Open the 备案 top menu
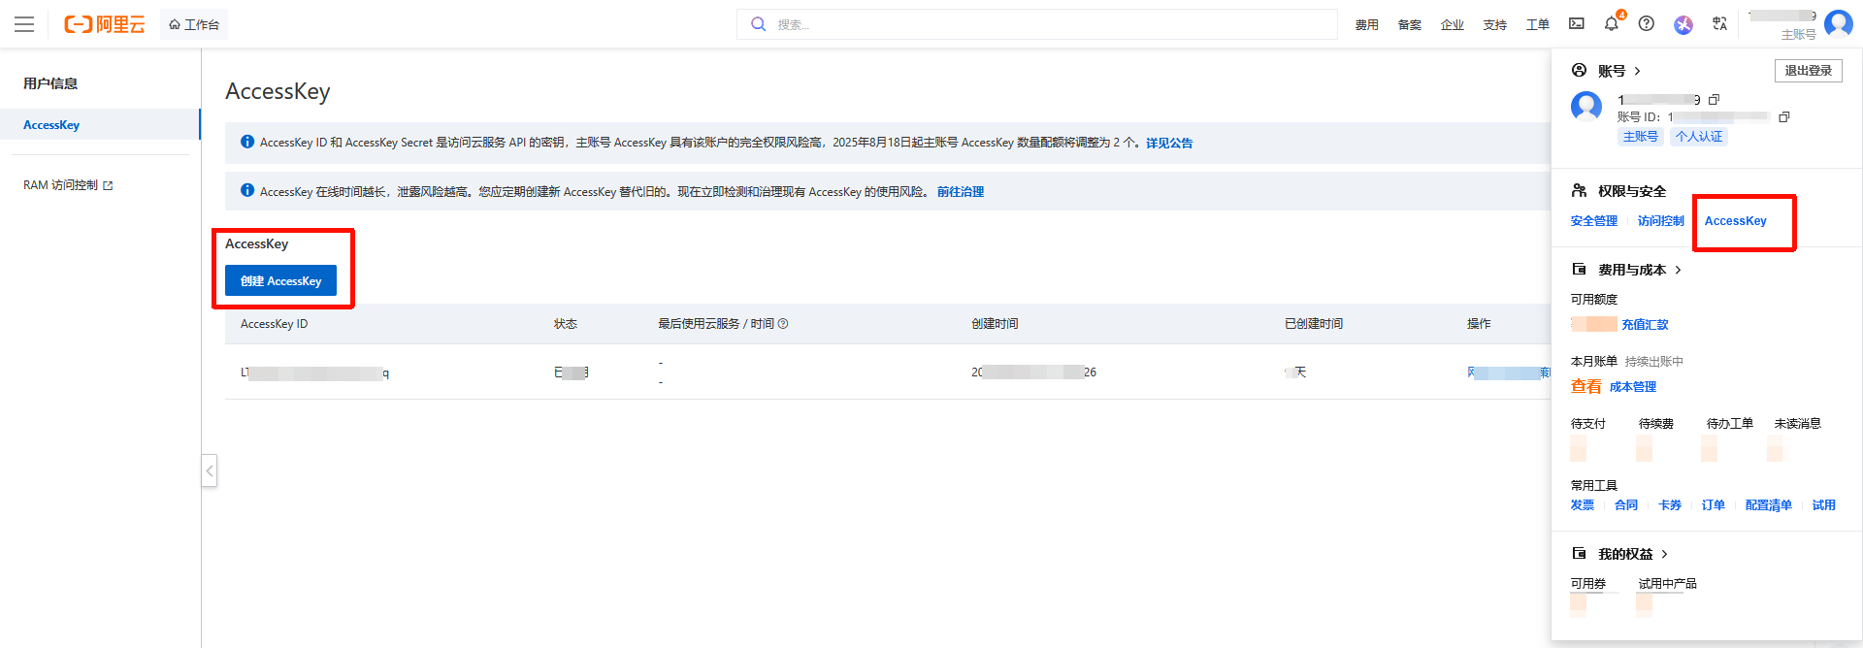This screenshot has height=648, width=1863. point(1409,25)
